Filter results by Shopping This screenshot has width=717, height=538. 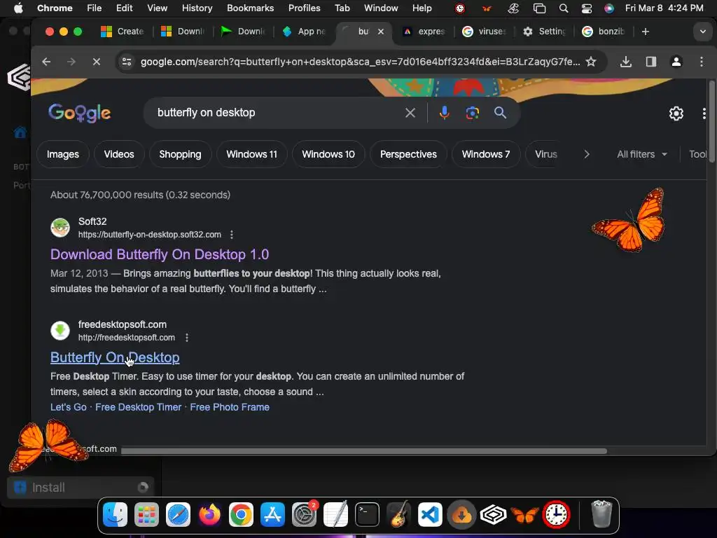click(x=180, y=154)
